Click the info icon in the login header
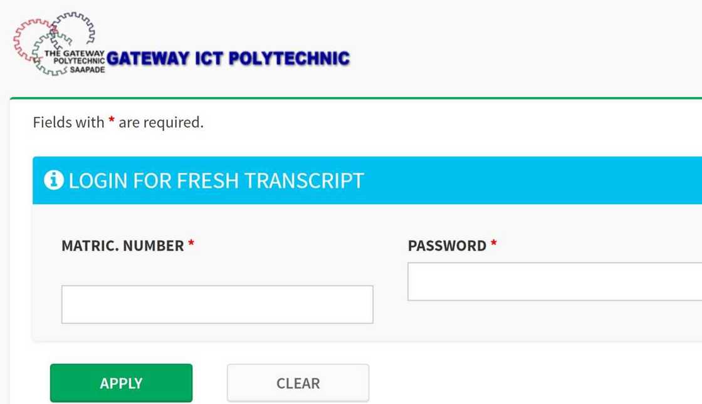 click(53, 180)
